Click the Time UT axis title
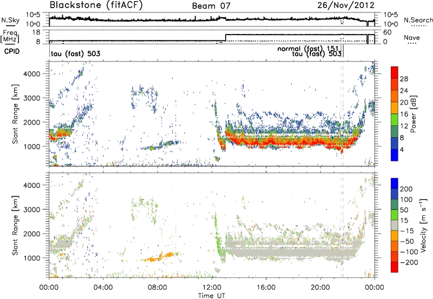 (x=212, y=295)
